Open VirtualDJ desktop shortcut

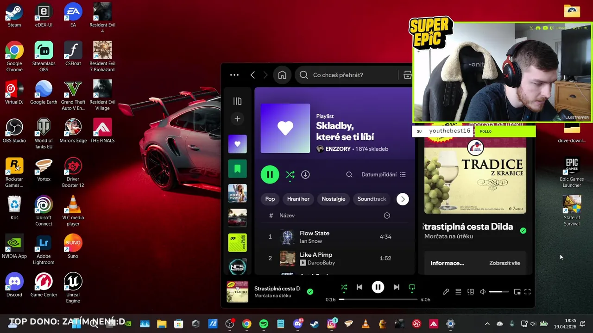pos(14,92)
